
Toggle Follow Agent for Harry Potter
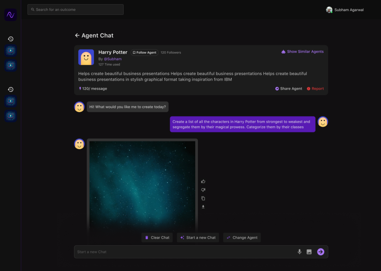[x=144, y=52]
